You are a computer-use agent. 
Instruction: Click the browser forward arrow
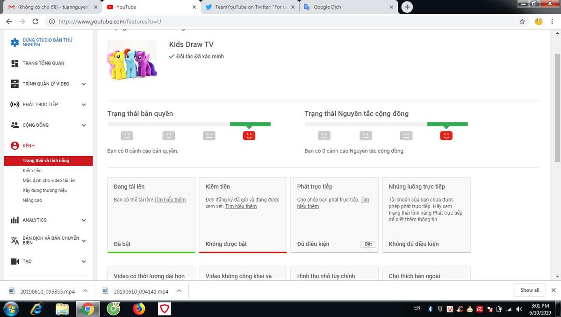[x=22, y=22]
